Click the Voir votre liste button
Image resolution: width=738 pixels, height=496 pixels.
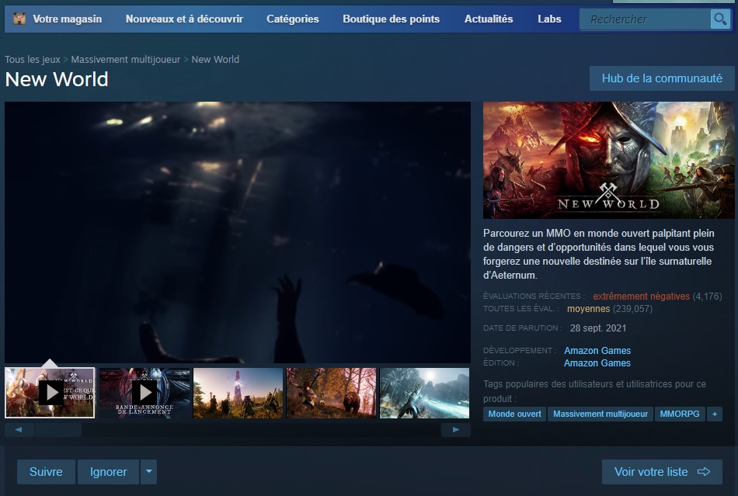click(662, 472)
